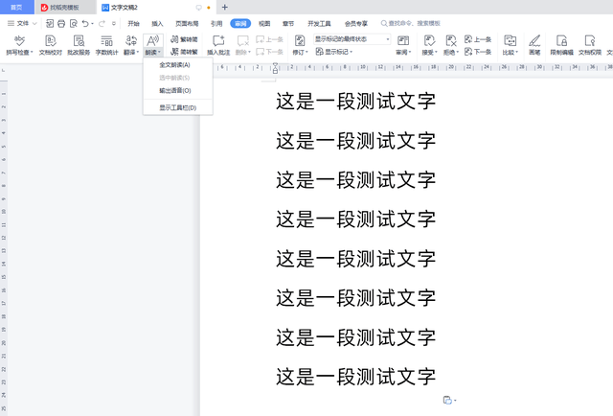
Task: Click the plus button to add tab
Action: (224, 7)
